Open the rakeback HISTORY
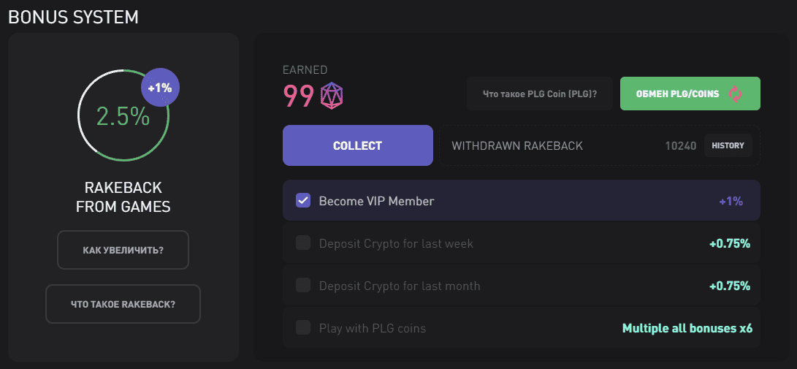Image resolution: width=797 pixels, height=369 pixels. (728, 145)
